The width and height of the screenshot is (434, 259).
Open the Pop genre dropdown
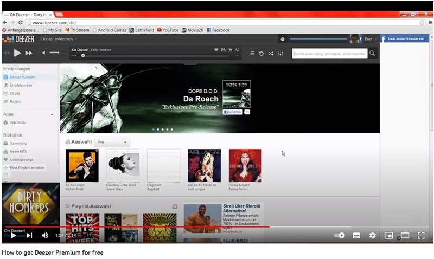[112, 142]
